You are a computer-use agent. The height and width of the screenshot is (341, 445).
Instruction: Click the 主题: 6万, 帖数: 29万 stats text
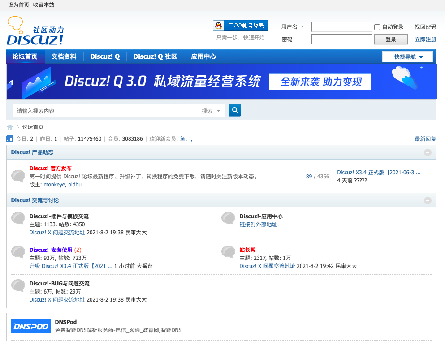click(55, 292)
